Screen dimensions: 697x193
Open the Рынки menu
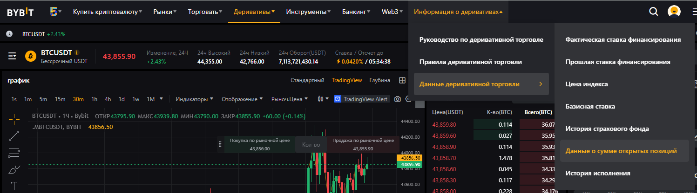point(165,12)
